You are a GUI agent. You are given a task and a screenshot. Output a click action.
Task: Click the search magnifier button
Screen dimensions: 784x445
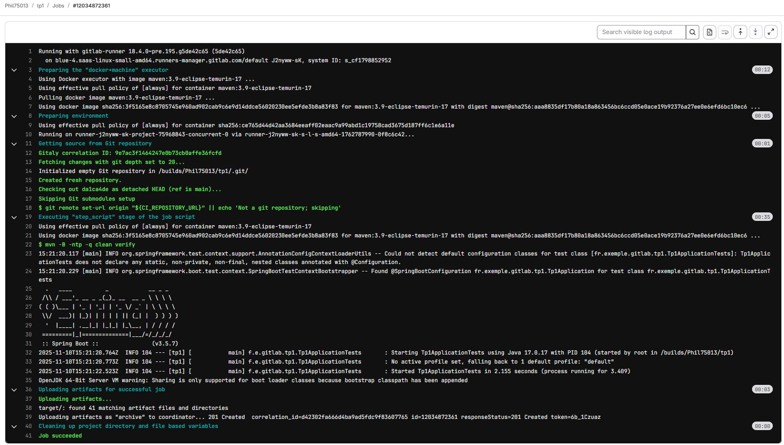pos(692,32)
